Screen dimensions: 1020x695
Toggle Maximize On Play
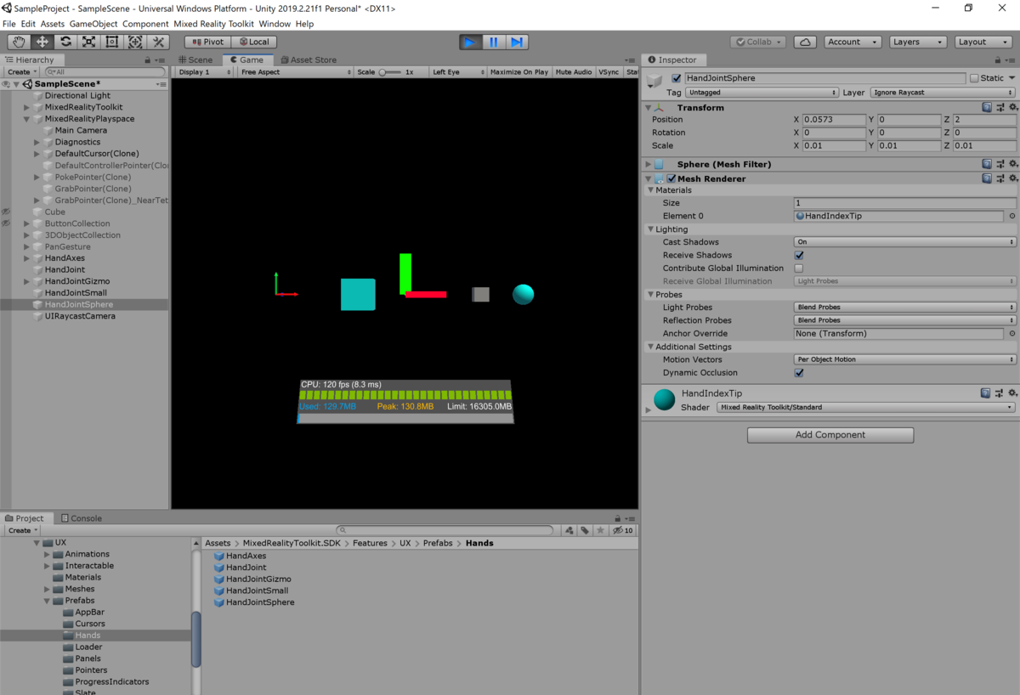518,72
